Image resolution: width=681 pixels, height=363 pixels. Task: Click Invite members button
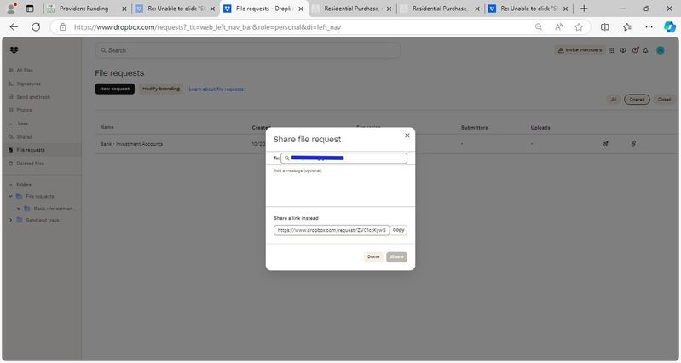(580, 50)
